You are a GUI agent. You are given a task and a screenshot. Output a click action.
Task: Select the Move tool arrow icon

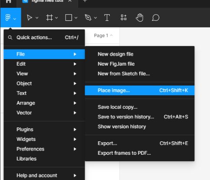coord(30,18)
